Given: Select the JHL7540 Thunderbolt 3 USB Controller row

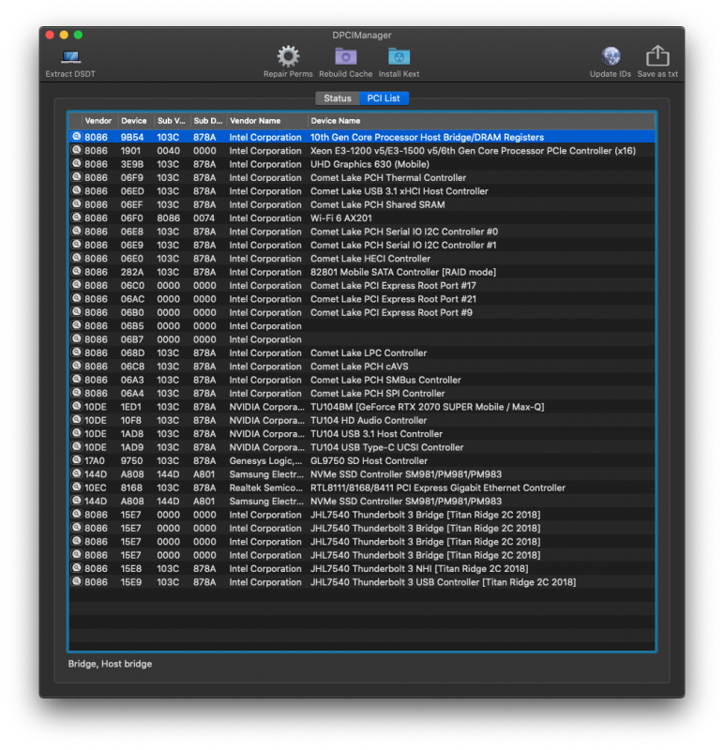Looking at the screenshot, I should tap(443, 582).
